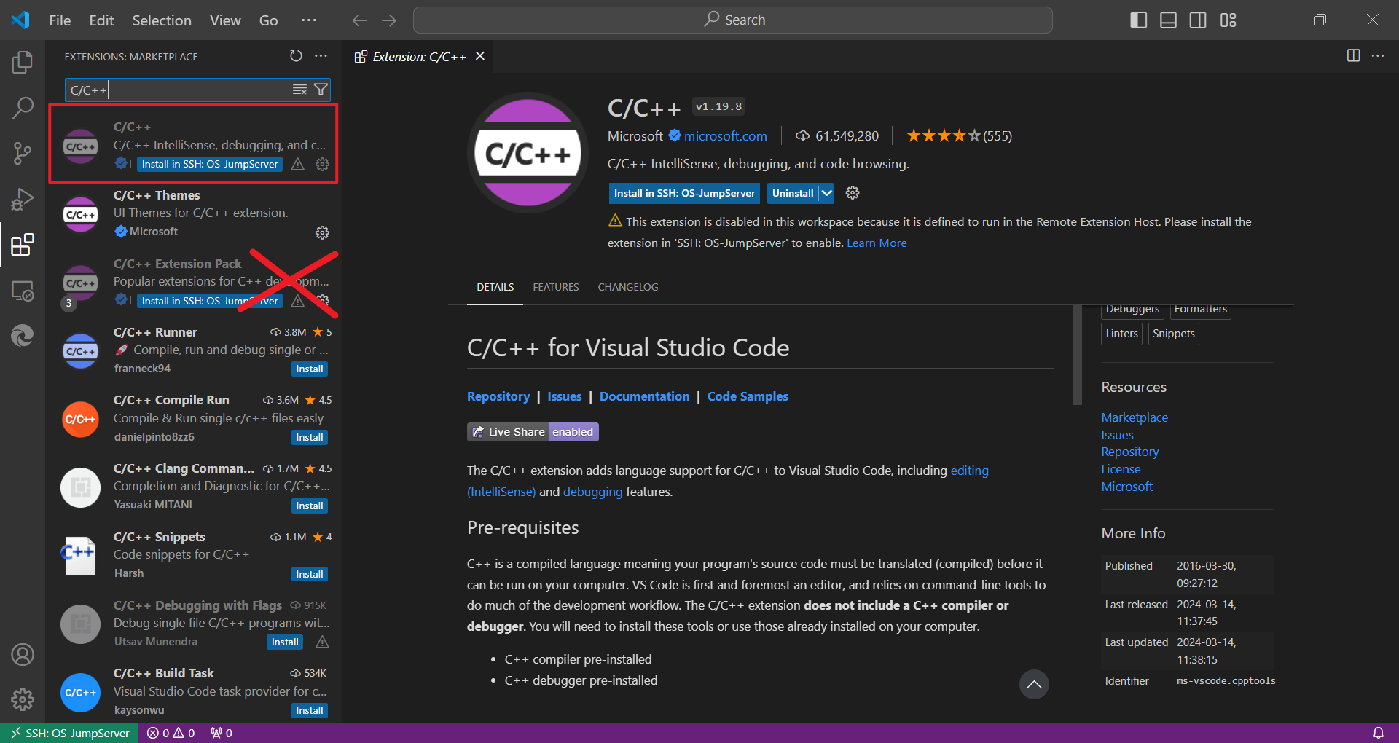Switch to the CHANGELOG tab

point(627,287)
